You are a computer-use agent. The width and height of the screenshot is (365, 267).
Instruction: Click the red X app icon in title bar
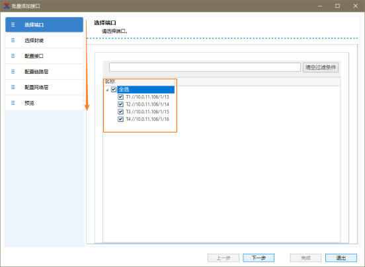tap(7, 6)
